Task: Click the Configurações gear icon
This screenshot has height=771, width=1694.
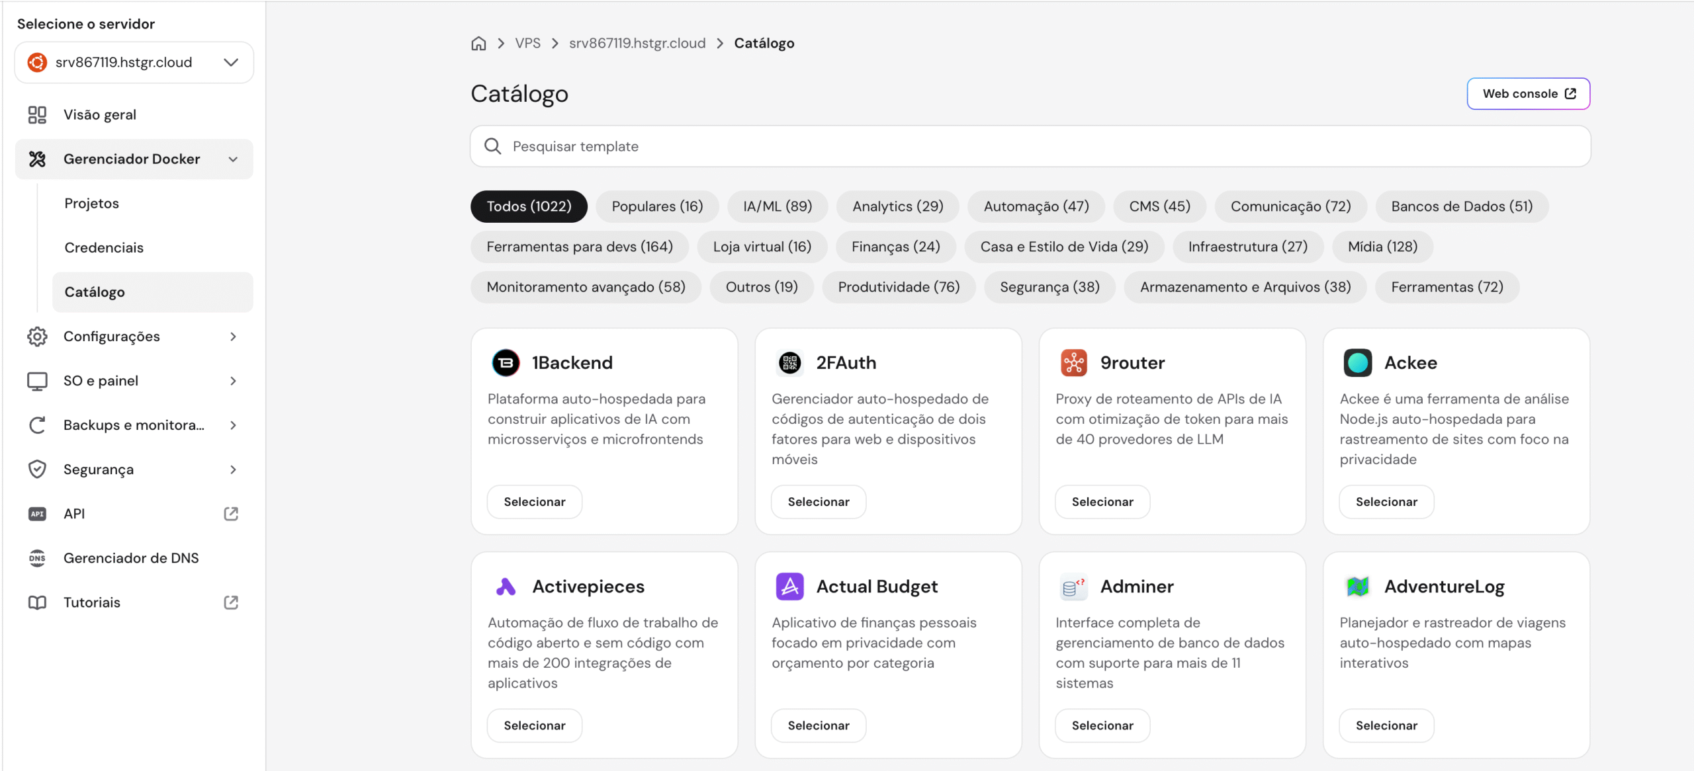Action: click(37, 336)
